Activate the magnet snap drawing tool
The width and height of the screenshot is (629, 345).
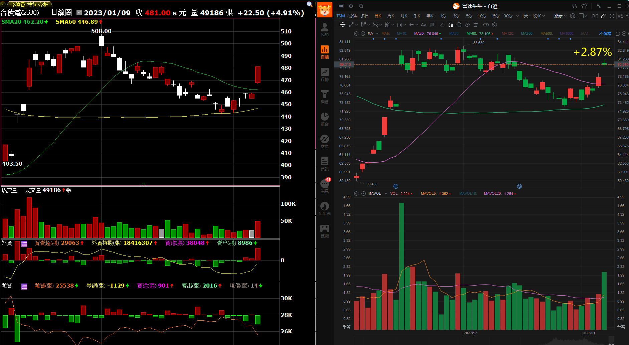click(450, 25)
